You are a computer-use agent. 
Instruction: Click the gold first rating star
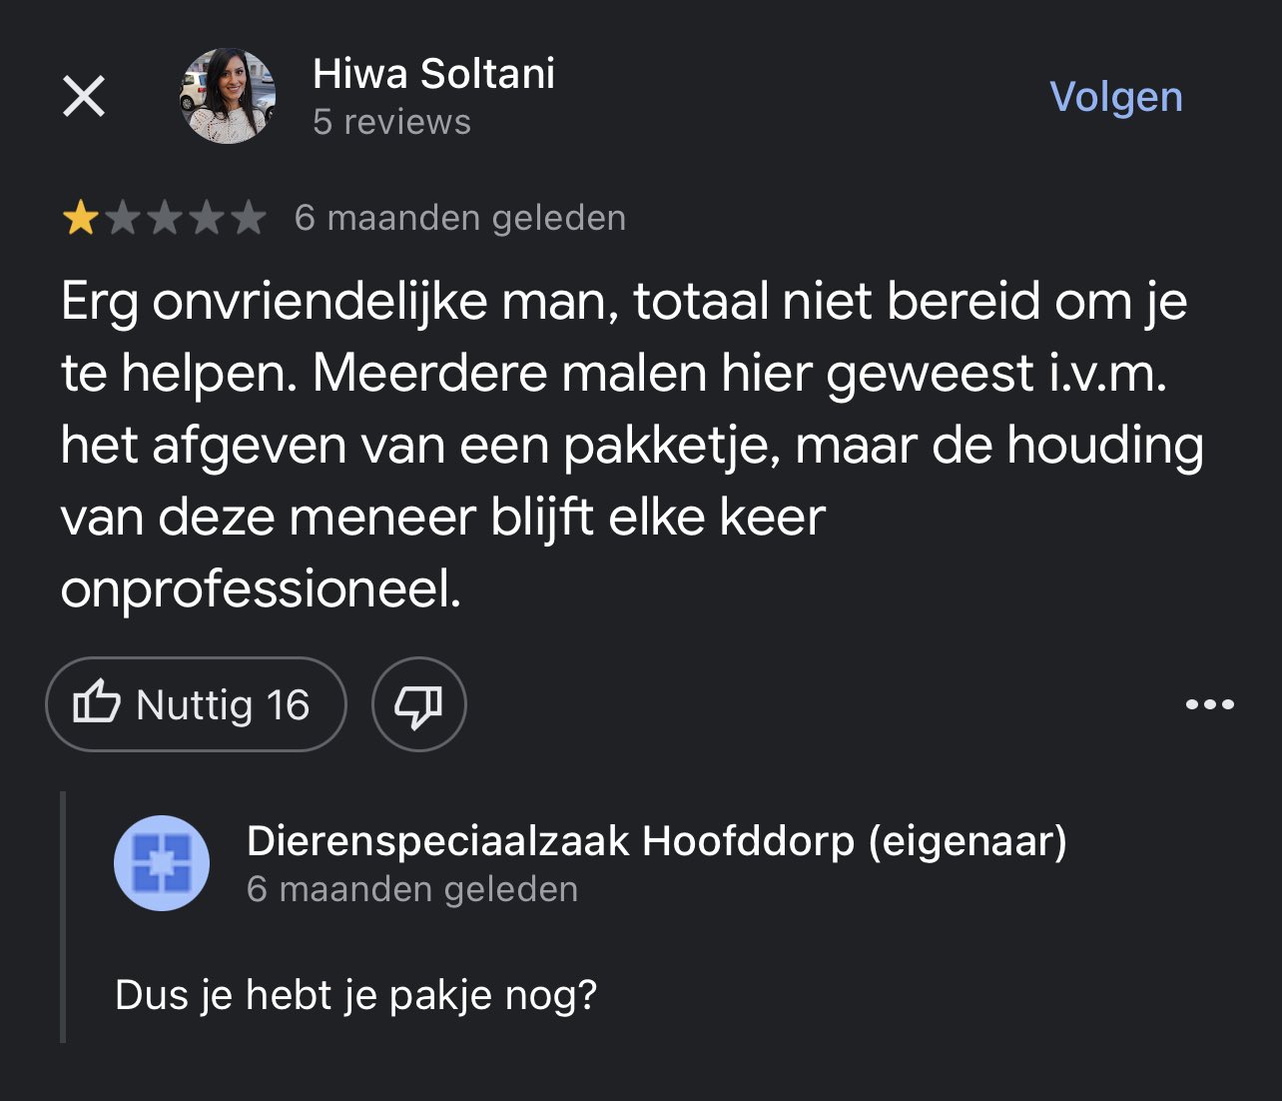80,218
